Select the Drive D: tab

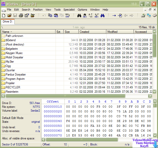[8, 21]
